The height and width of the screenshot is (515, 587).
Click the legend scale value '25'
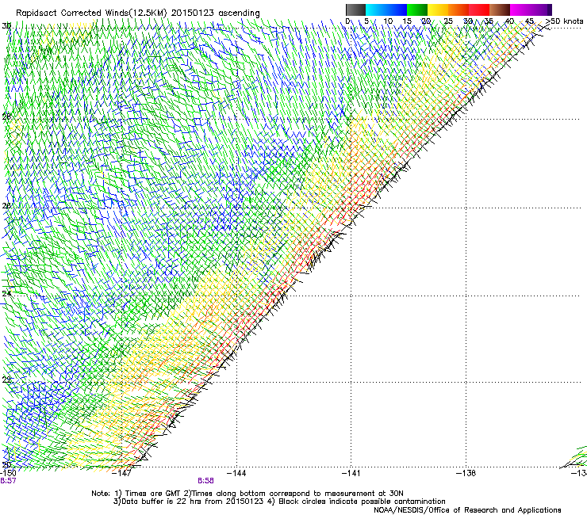click(448, 21)
